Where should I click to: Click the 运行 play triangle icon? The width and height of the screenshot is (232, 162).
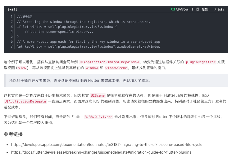[x=215, y=9]
